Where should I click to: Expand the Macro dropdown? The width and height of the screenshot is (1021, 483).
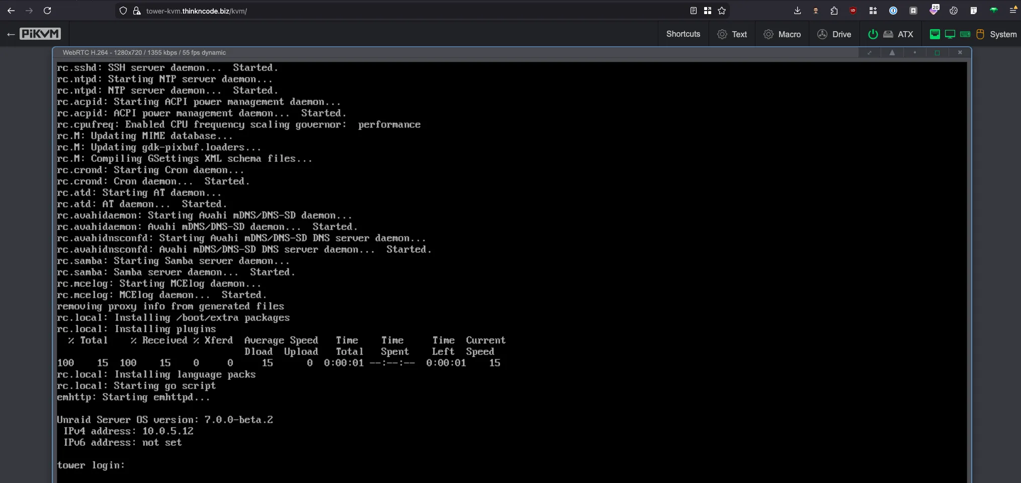[782, 34]
